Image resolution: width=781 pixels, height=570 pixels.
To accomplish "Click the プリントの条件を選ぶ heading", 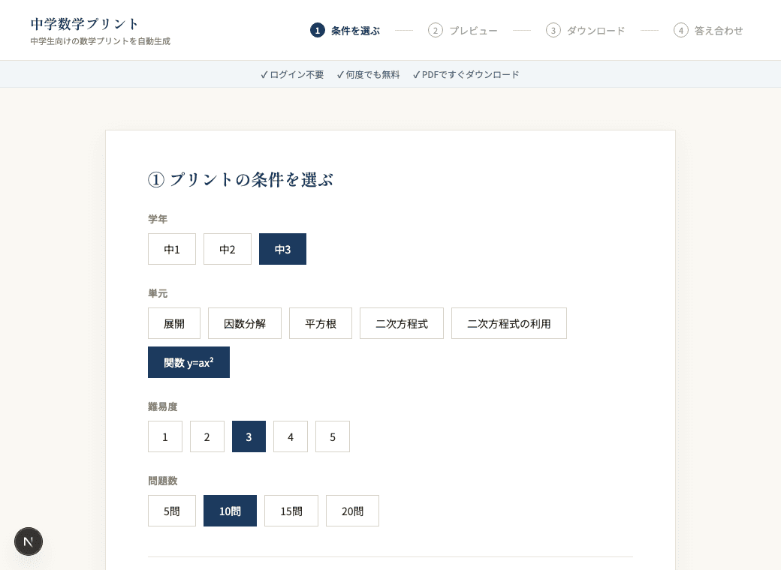I will pos(240,179).
